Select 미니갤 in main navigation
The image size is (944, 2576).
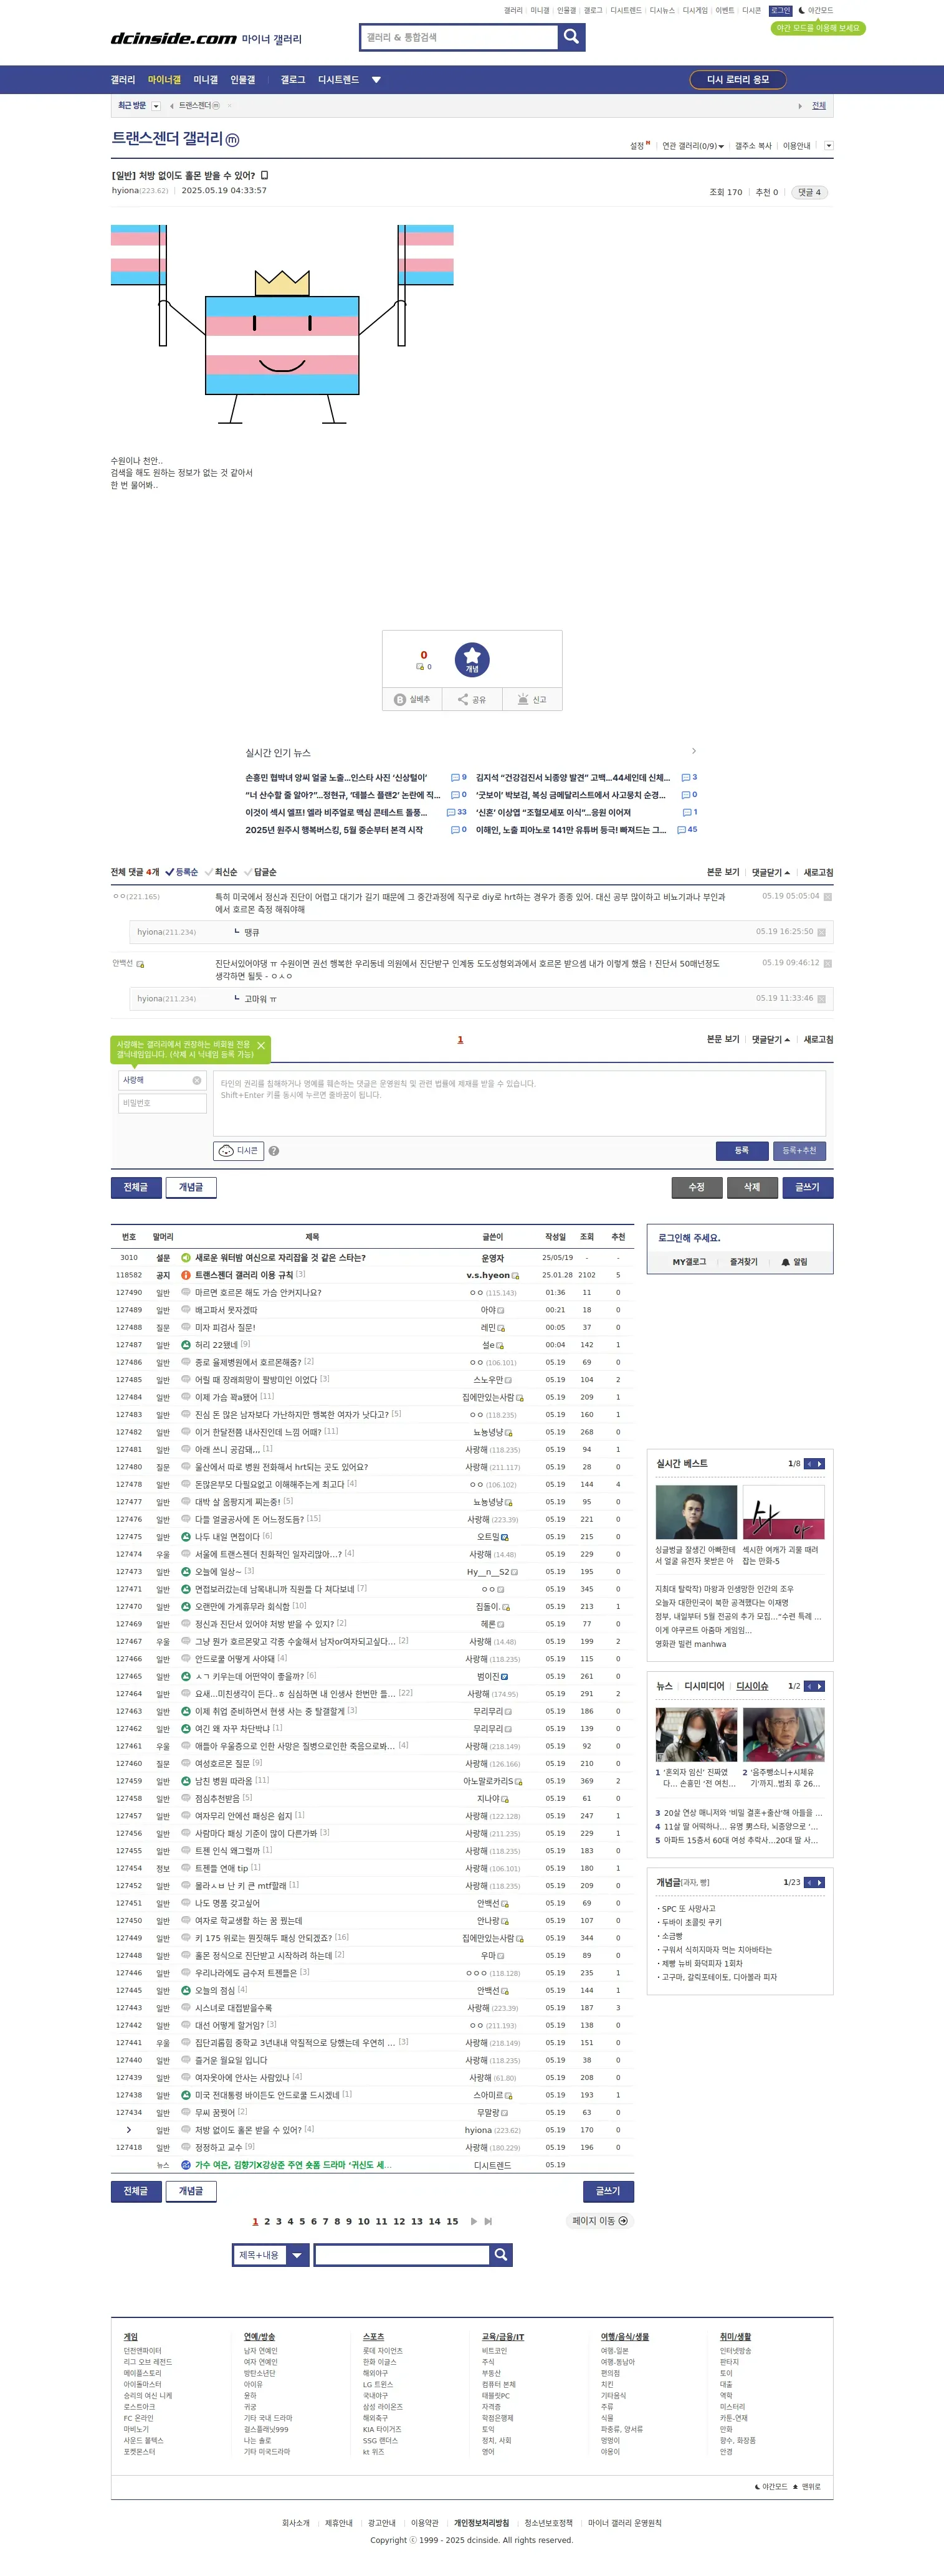click(205, 80)
